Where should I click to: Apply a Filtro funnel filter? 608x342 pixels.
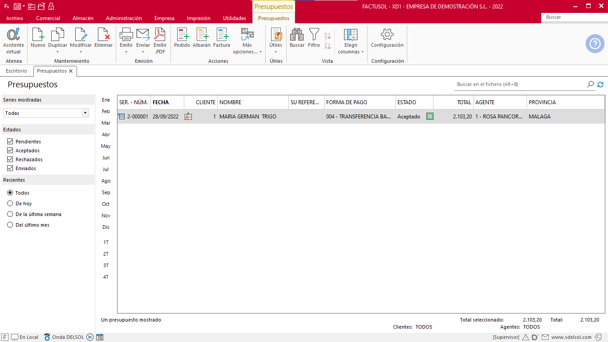coord(314,38)
